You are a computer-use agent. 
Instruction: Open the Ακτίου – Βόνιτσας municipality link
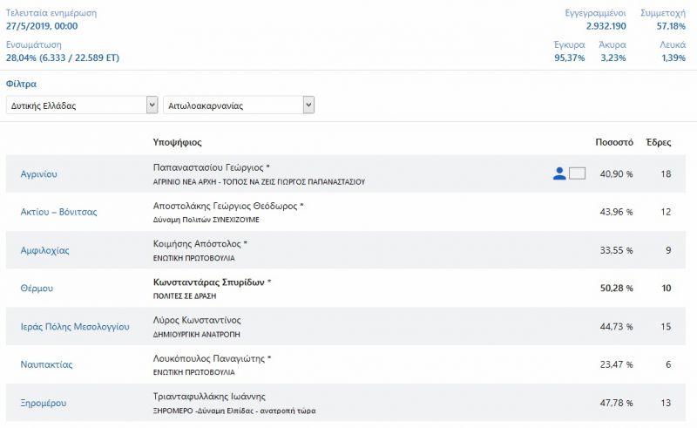[x=58, y=212]
